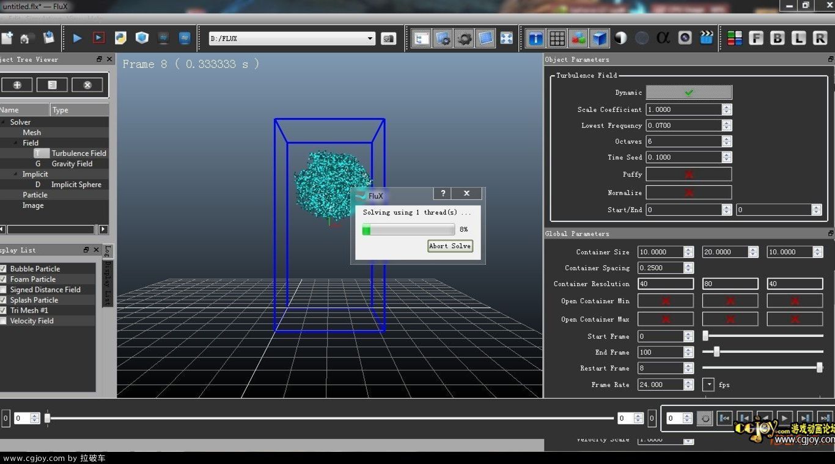
Task: Select the Mesh tree item
Action: click(32, 133)
